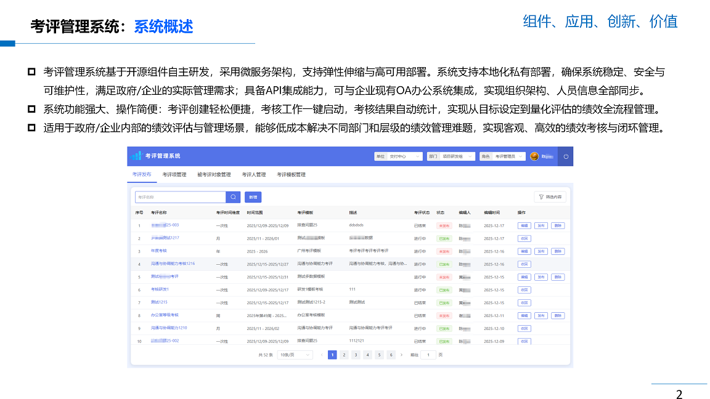
Task: Select page 3 in pagination
Action: pos(356,355)
